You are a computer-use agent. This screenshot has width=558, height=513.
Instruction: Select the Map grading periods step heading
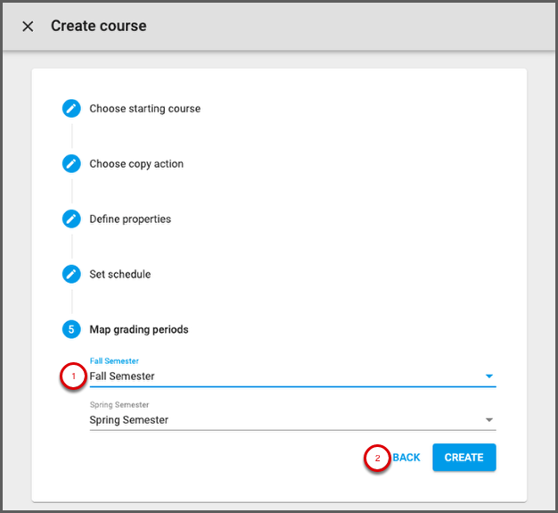(139, 330)
